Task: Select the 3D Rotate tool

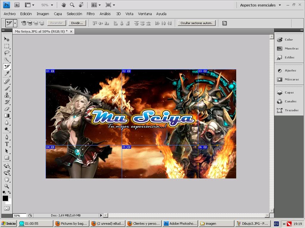Action: pyautogui.click(x=7, y=166)
